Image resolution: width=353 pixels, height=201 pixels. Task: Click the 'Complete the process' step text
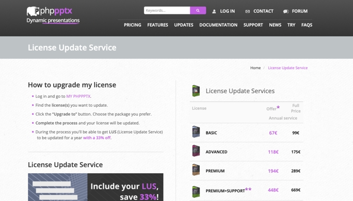[x=87, y=123]
